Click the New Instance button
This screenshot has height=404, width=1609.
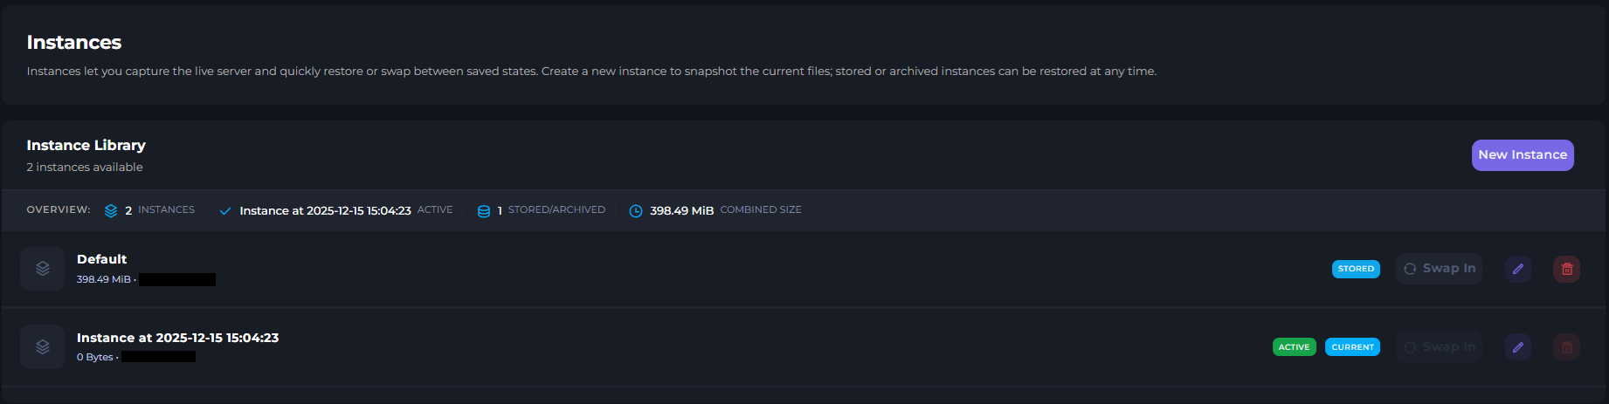1522,155
